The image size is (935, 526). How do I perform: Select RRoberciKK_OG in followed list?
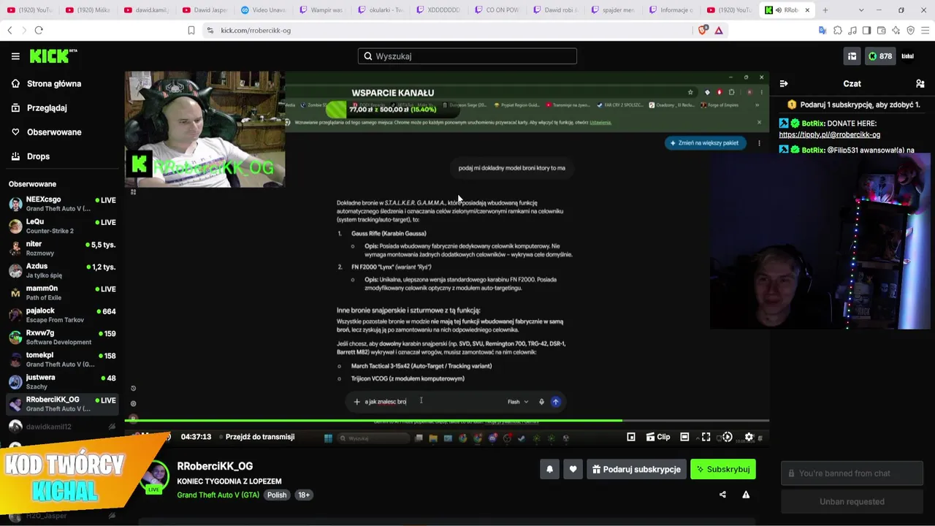62,405
